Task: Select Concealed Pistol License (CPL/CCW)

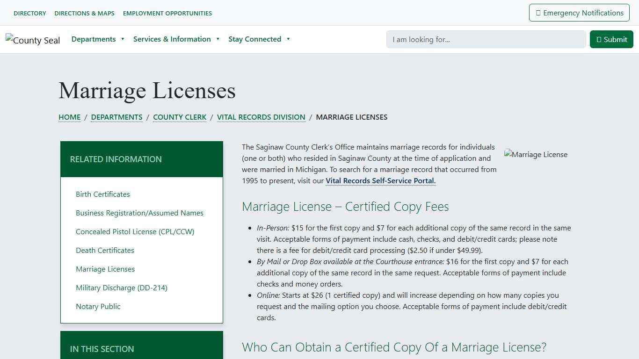Action: coord(135,231)
